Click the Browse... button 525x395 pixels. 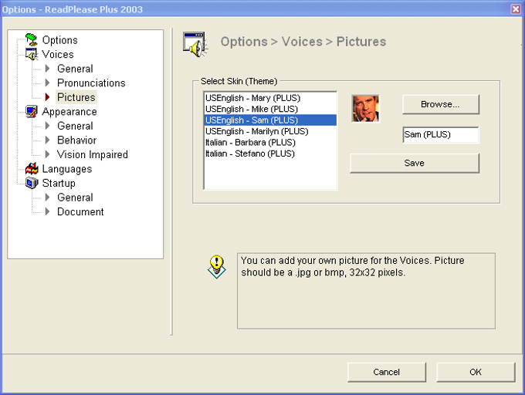pyautogui.click(x=441, y=104)
